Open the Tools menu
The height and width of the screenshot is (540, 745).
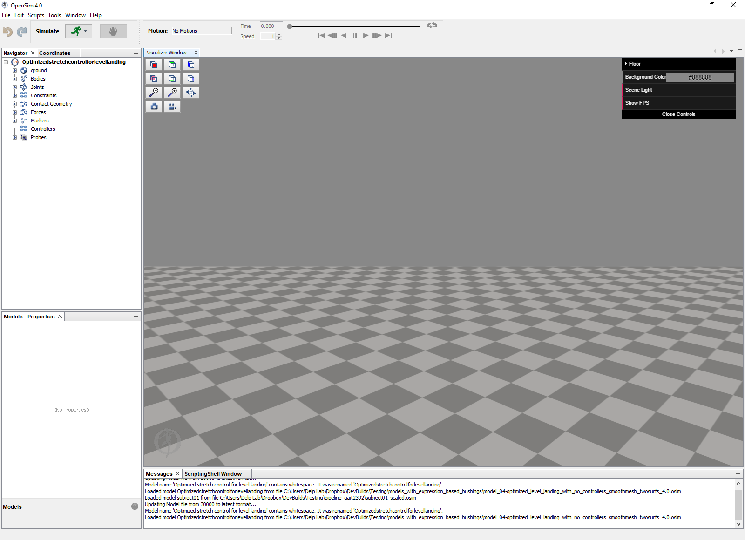[x=54, y=15]
